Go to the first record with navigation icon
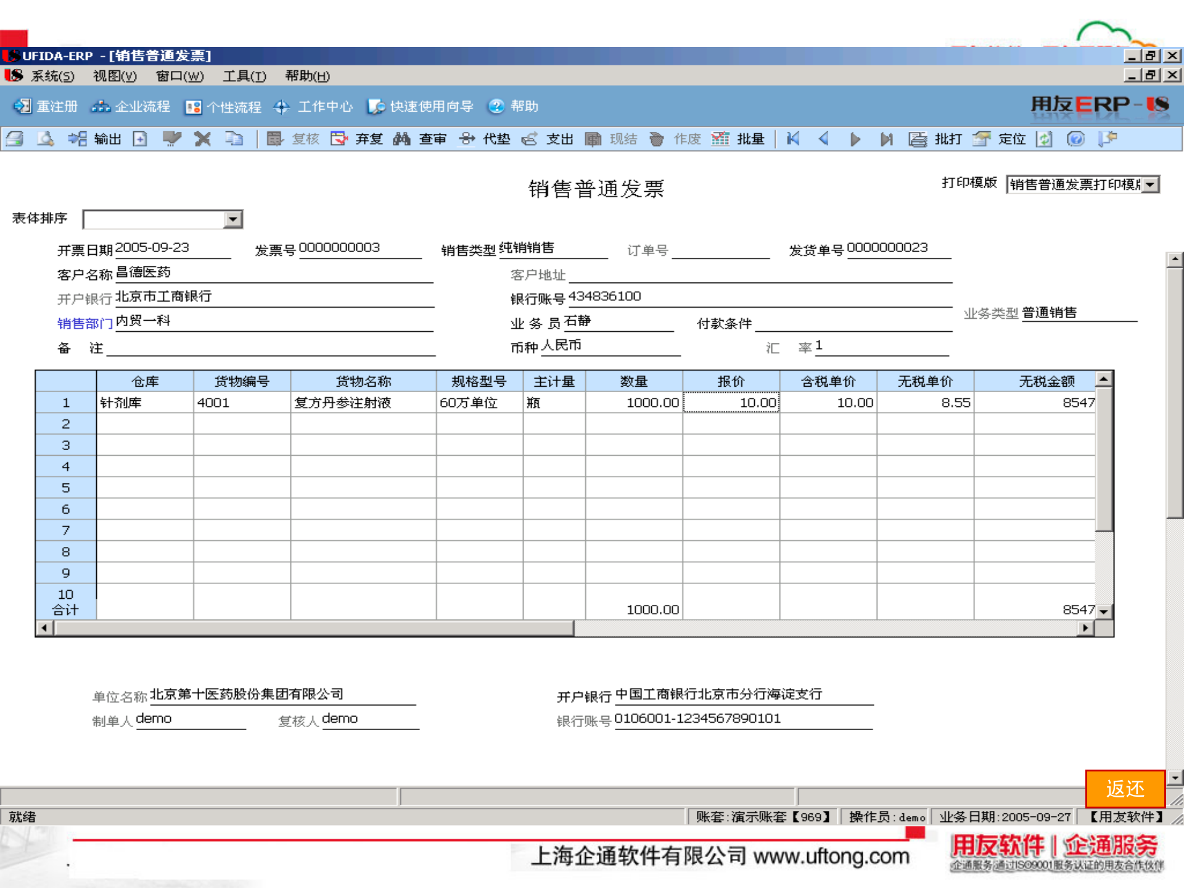This screenshot has height=888, width=1184. point(793,139)
